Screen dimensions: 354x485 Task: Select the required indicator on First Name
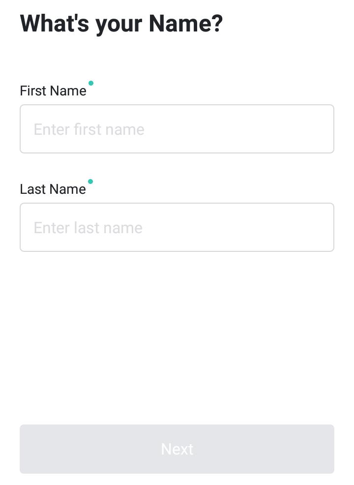[91, 83]
